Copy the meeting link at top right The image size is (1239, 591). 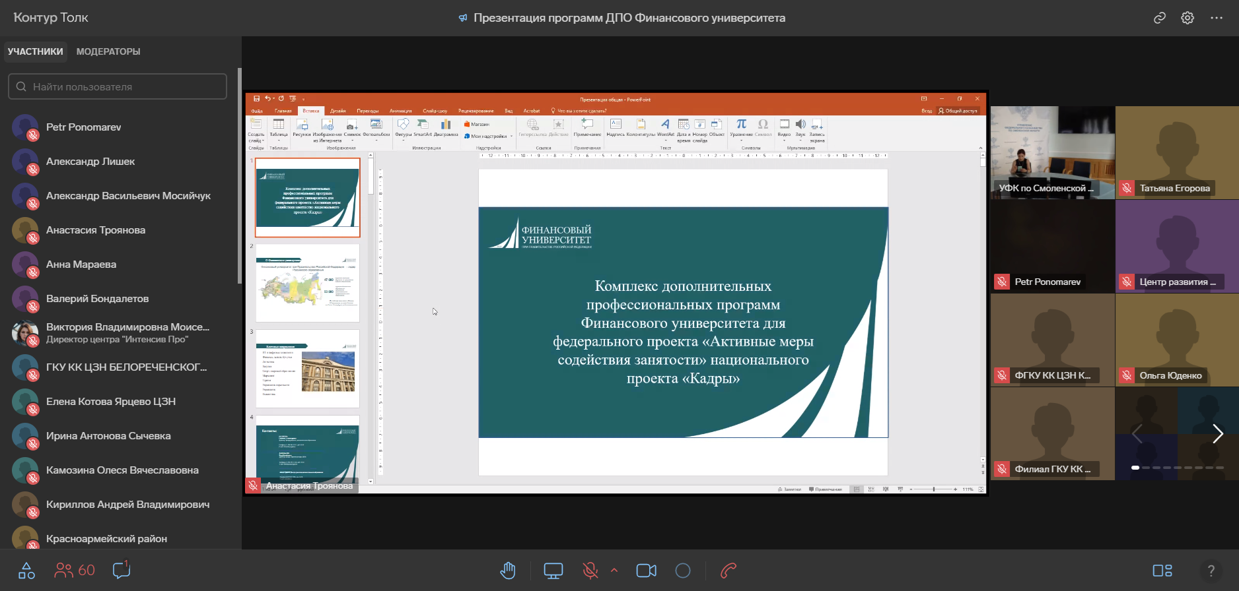[x=1160, y=18]
